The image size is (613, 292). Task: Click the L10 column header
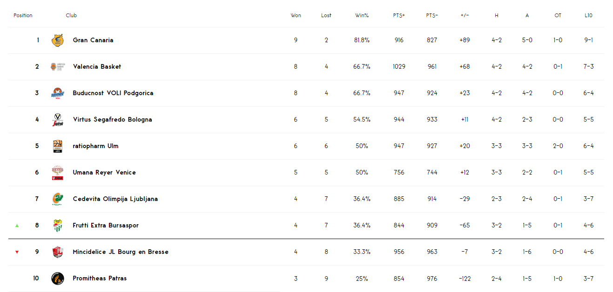click(x=589, y=15)
